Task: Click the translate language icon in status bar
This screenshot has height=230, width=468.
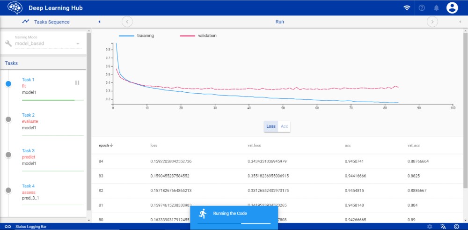Action: click(x=443, y=227)
